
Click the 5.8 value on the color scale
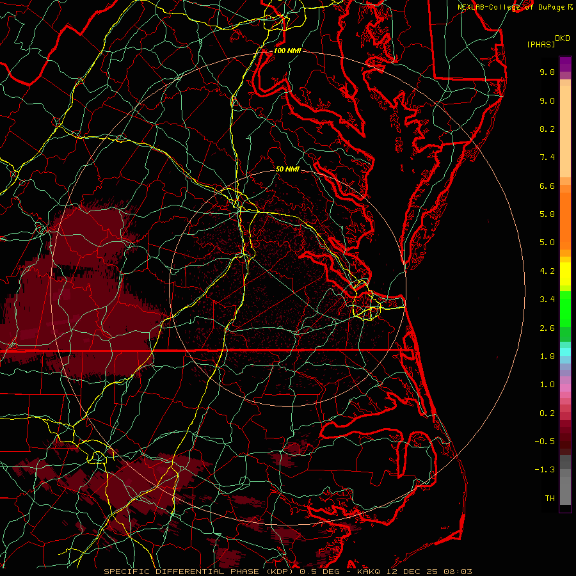point(547,214)
